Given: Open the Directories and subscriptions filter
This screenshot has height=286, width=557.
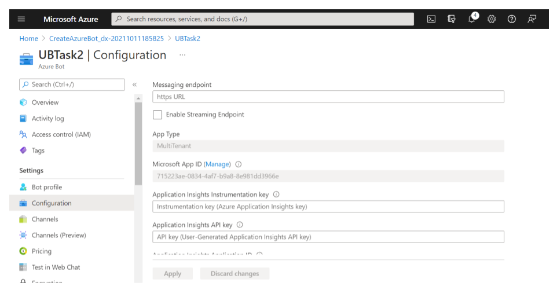Looking at the screenshot, I should point(452,19).
